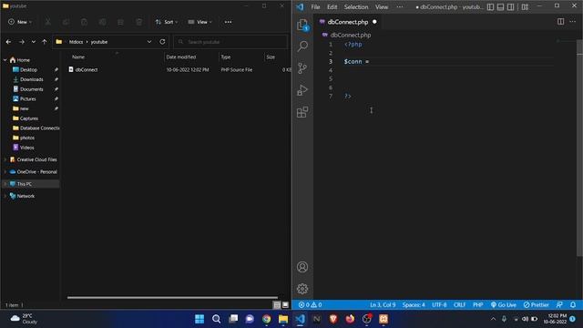Open VS Code notifications bell
583x328 pixels.
point(573,304)
